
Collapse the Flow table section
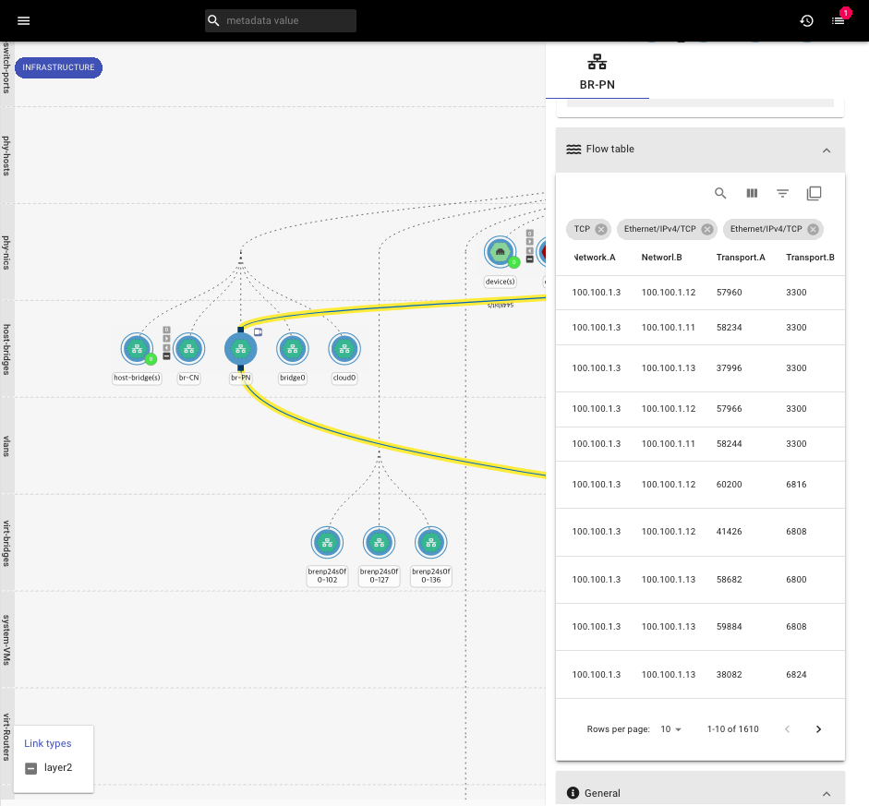[827, 150]
